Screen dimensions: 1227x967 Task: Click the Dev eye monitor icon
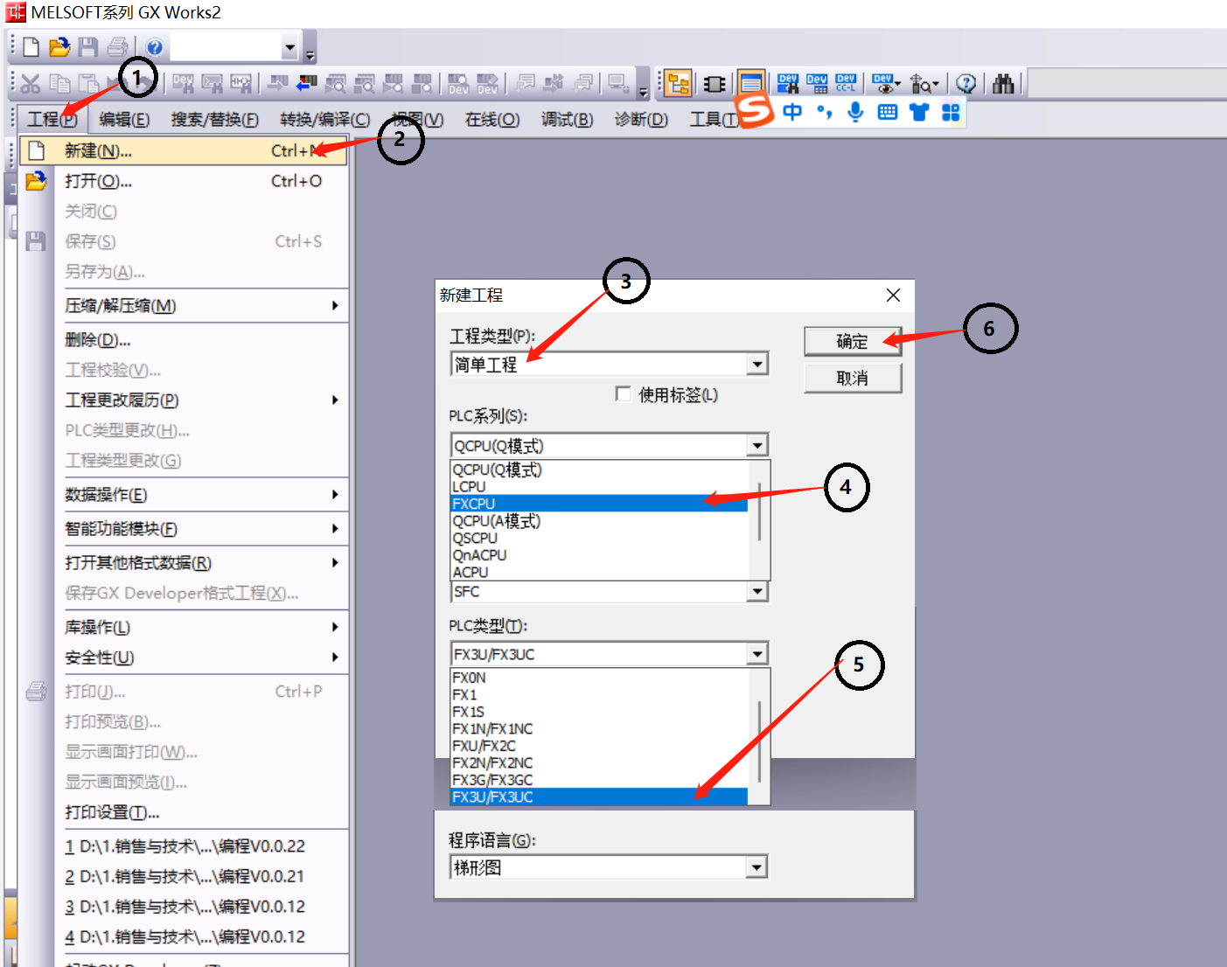click(x=884, y=83)
